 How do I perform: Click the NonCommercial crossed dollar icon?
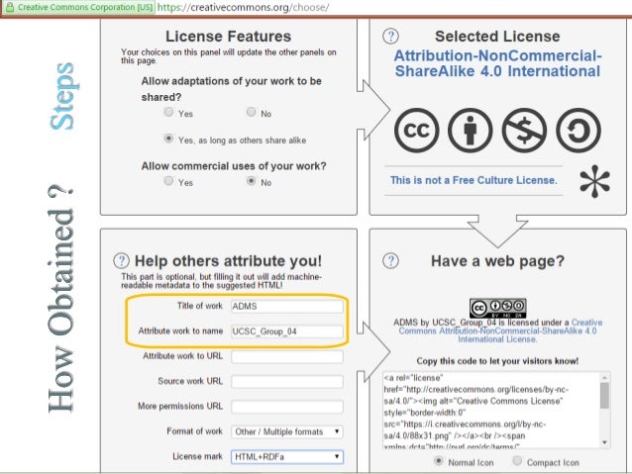coord(524,130)
